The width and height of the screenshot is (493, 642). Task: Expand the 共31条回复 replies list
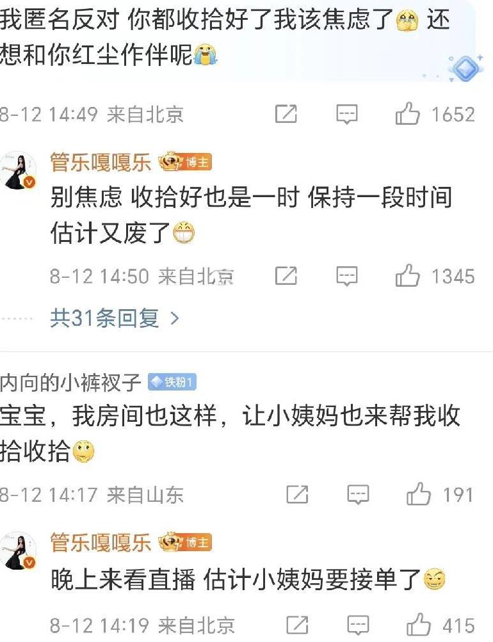[x=115, y=317]
